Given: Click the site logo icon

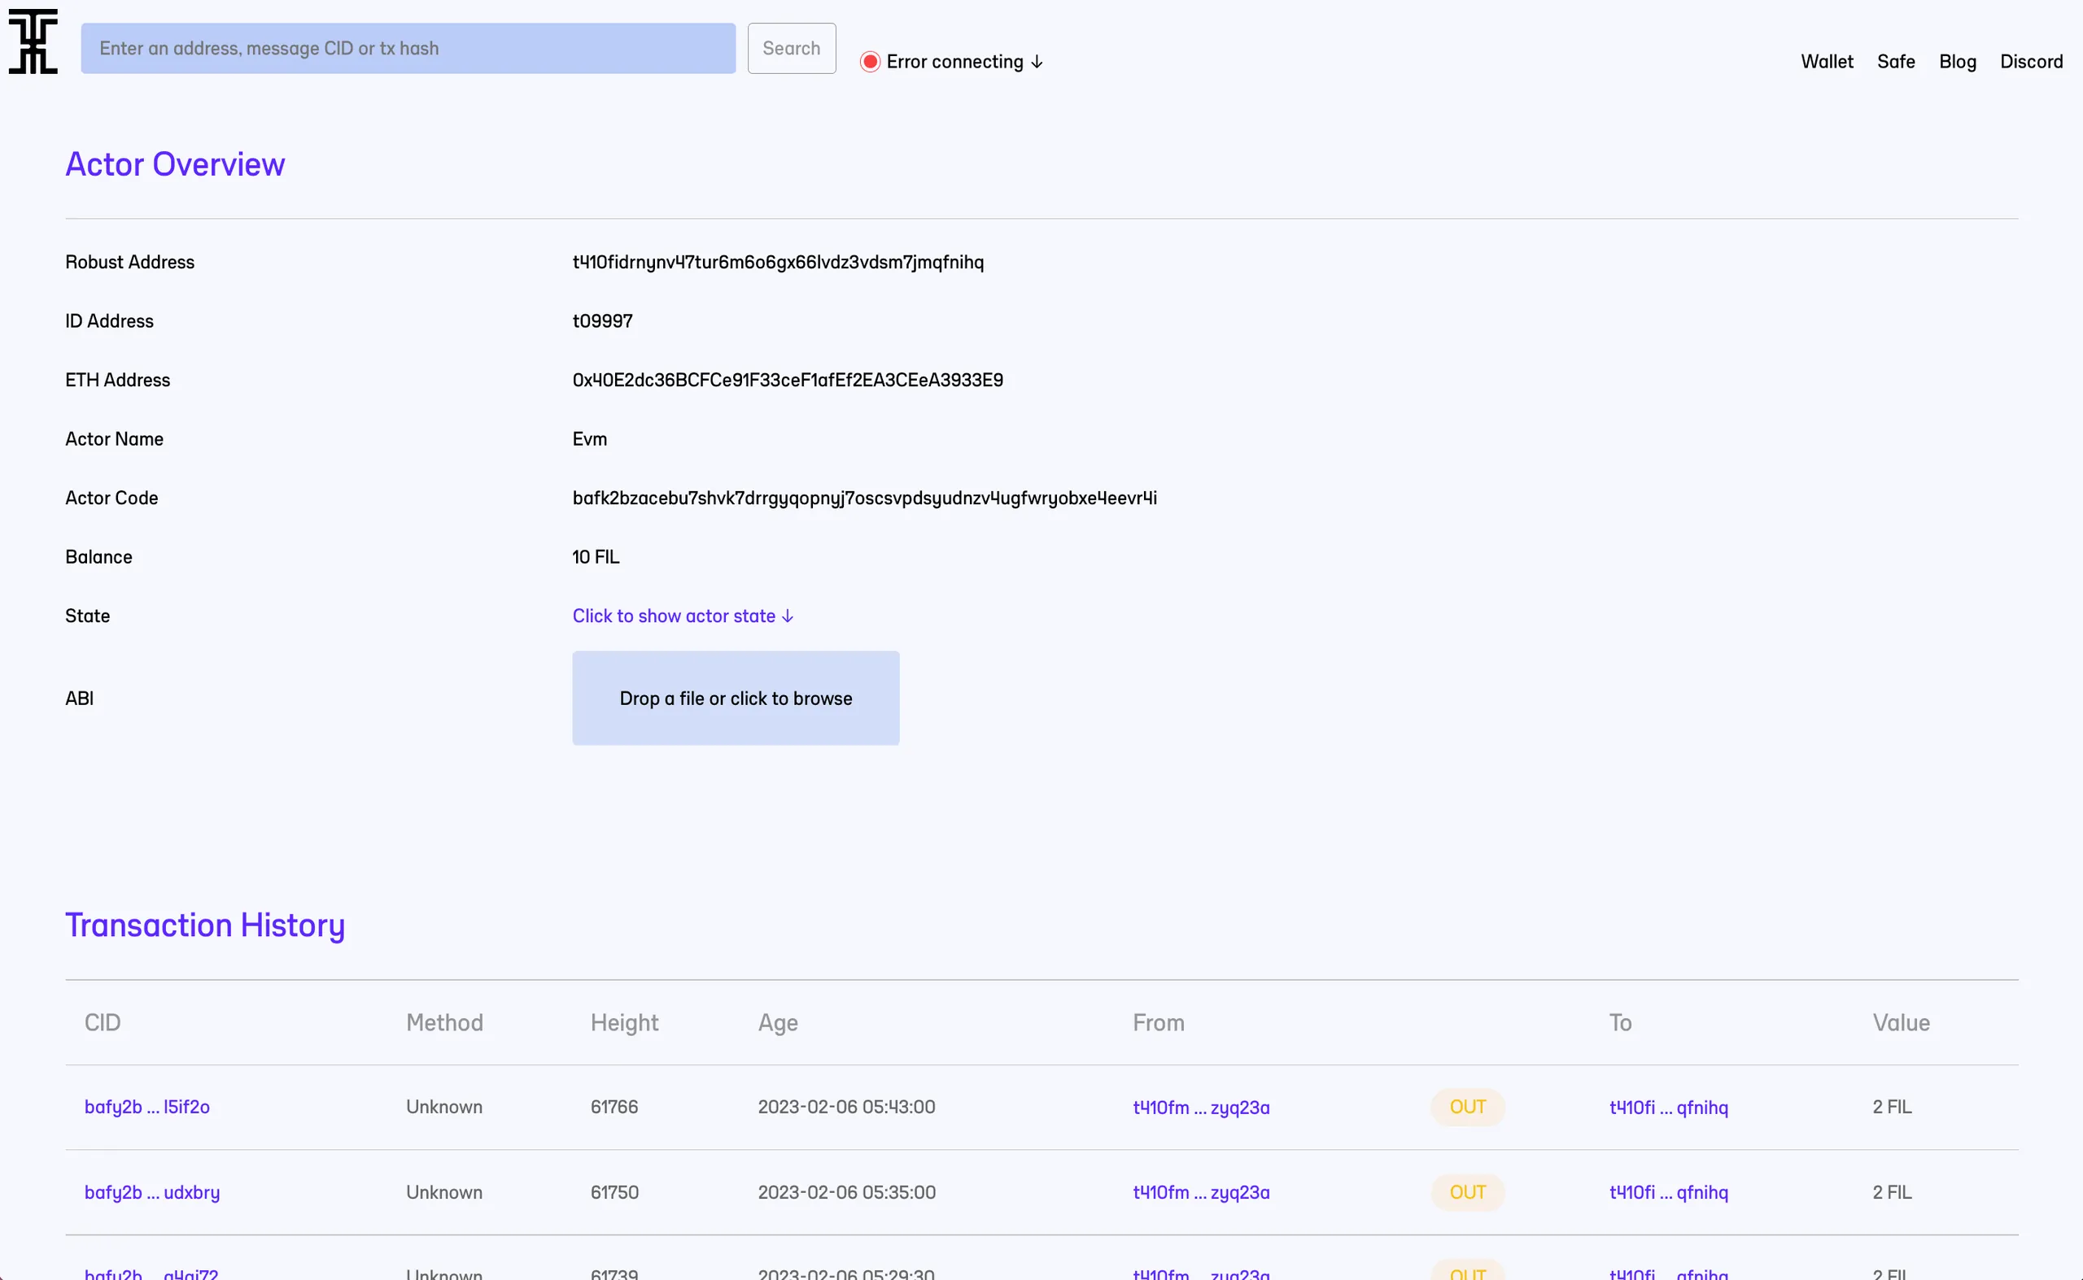Looking at the screenshot, I should (x=33, y=41).
